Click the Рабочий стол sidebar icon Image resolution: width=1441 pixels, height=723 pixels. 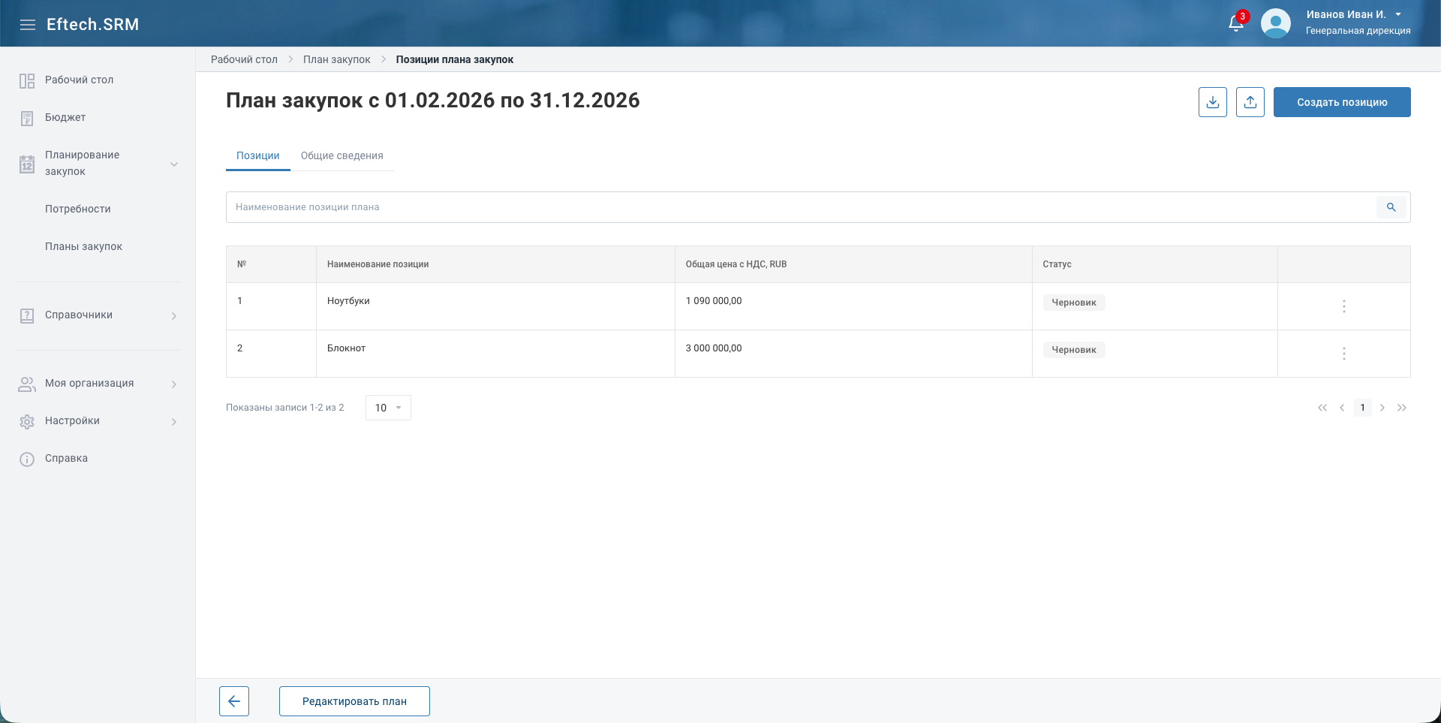[x=27, y=80]
